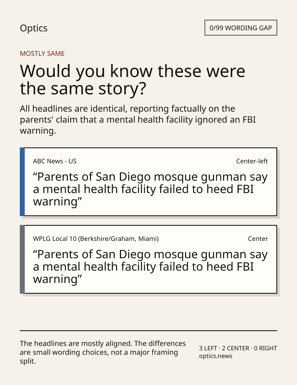Click the word "warning" in the WPLG headline

pyautogui.click(x=55, y=279)
